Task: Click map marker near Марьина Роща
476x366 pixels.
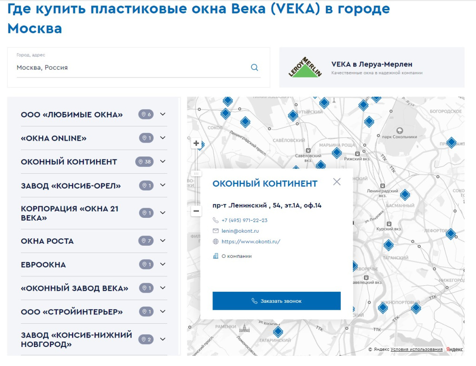Action: tap(337, 153)
